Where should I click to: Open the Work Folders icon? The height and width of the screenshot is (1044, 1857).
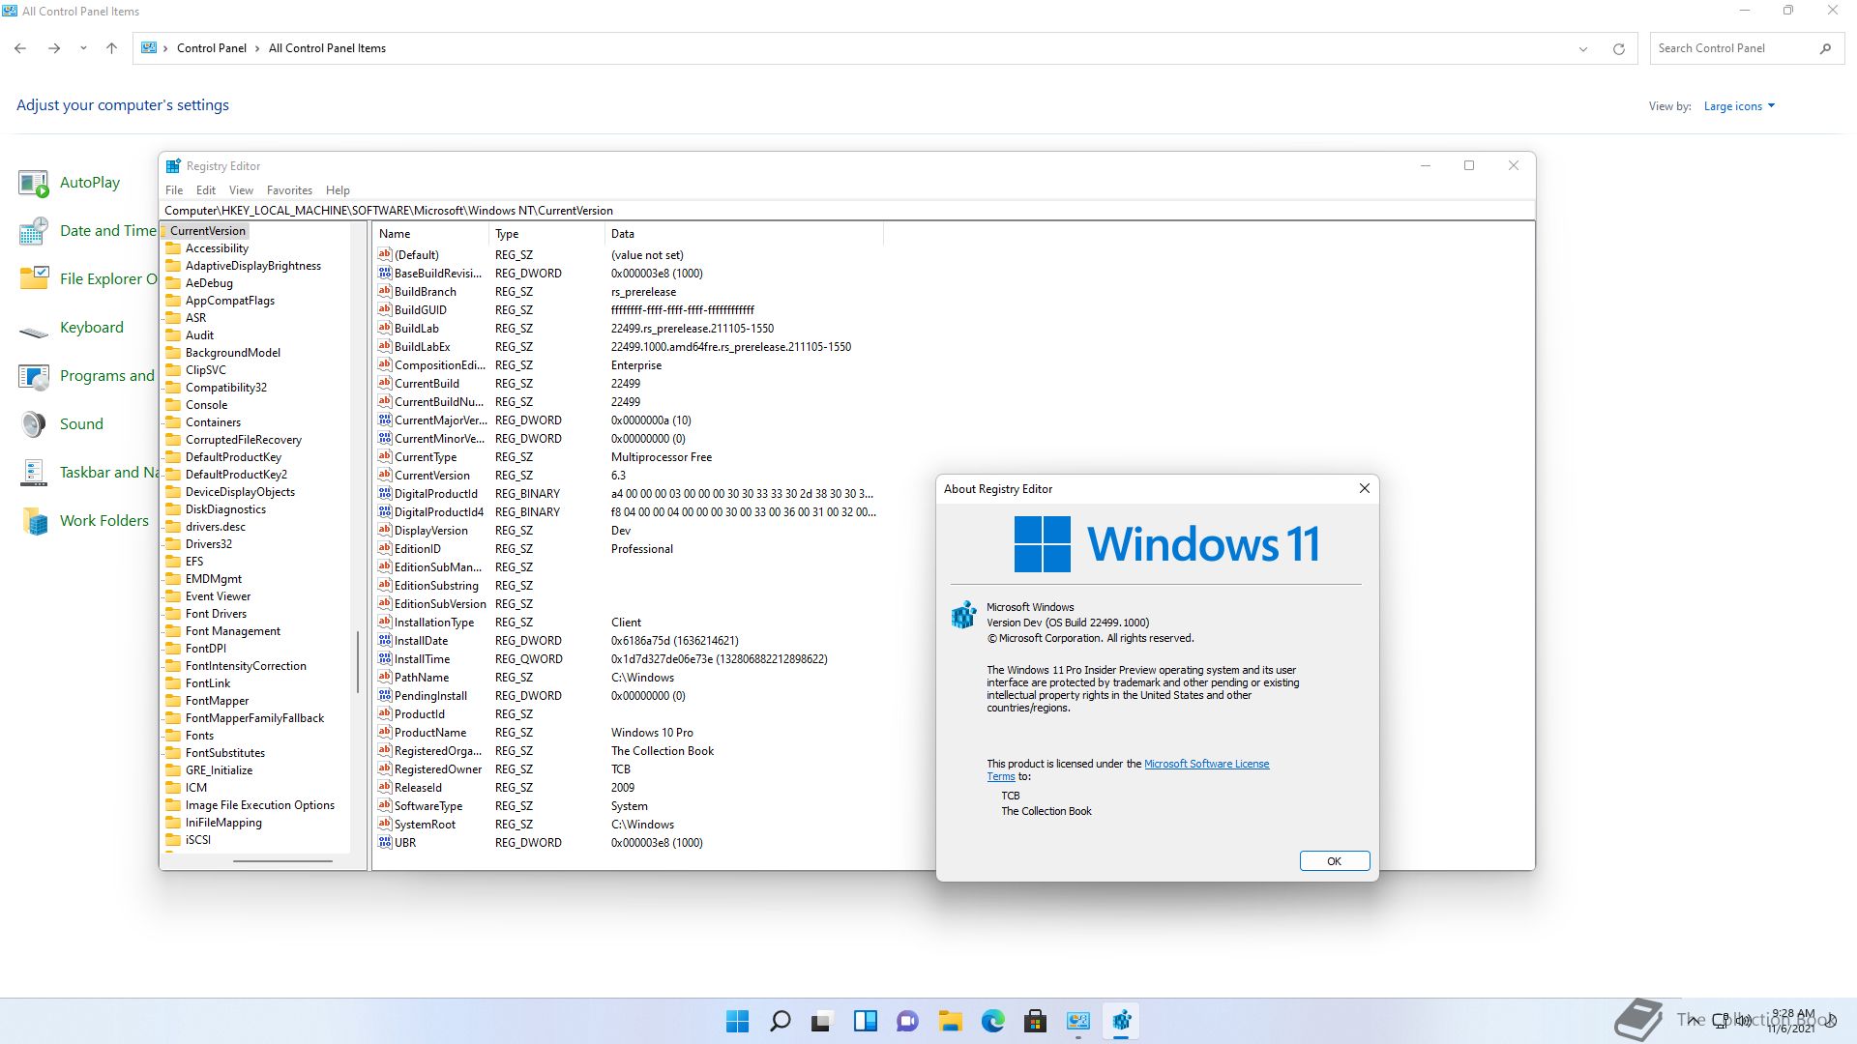[x=34, y=521]
